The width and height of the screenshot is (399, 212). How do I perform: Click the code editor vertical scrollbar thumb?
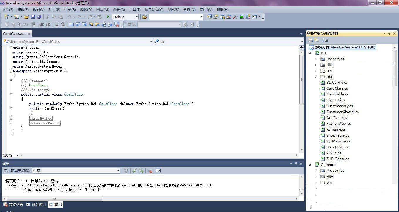pos(302,79)
